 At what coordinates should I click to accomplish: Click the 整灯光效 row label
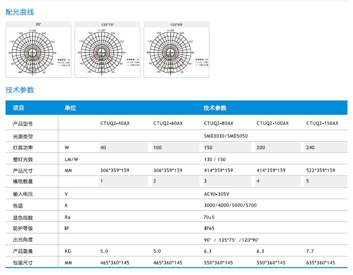pos(23,160)
